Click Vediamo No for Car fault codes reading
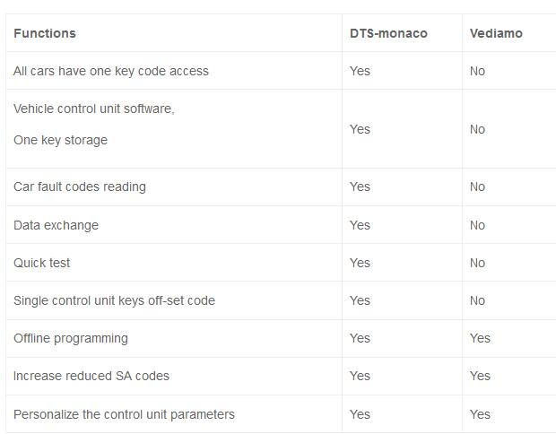Image resolution: width=556 pixels, height=434 pixels. 477,187
